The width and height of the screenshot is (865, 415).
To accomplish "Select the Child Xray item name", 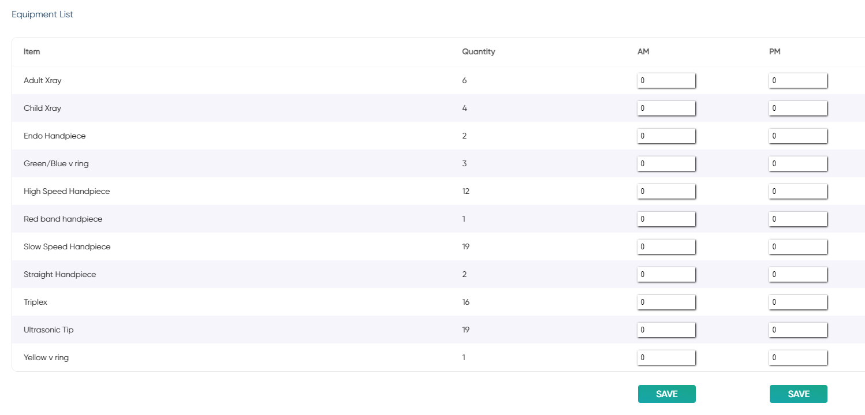I will click(x=43, y=109).
